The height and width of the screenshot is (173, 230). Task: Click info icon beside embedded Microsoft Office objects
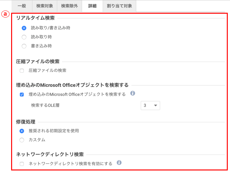tap(133, 94)
